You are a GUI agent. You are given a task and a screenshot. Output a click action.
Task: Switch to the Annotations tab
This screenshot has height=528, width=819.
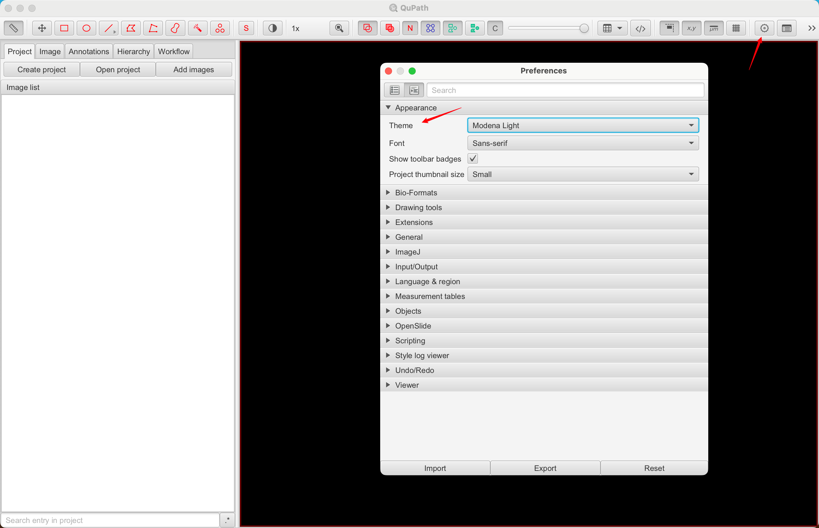coord(89,51)
